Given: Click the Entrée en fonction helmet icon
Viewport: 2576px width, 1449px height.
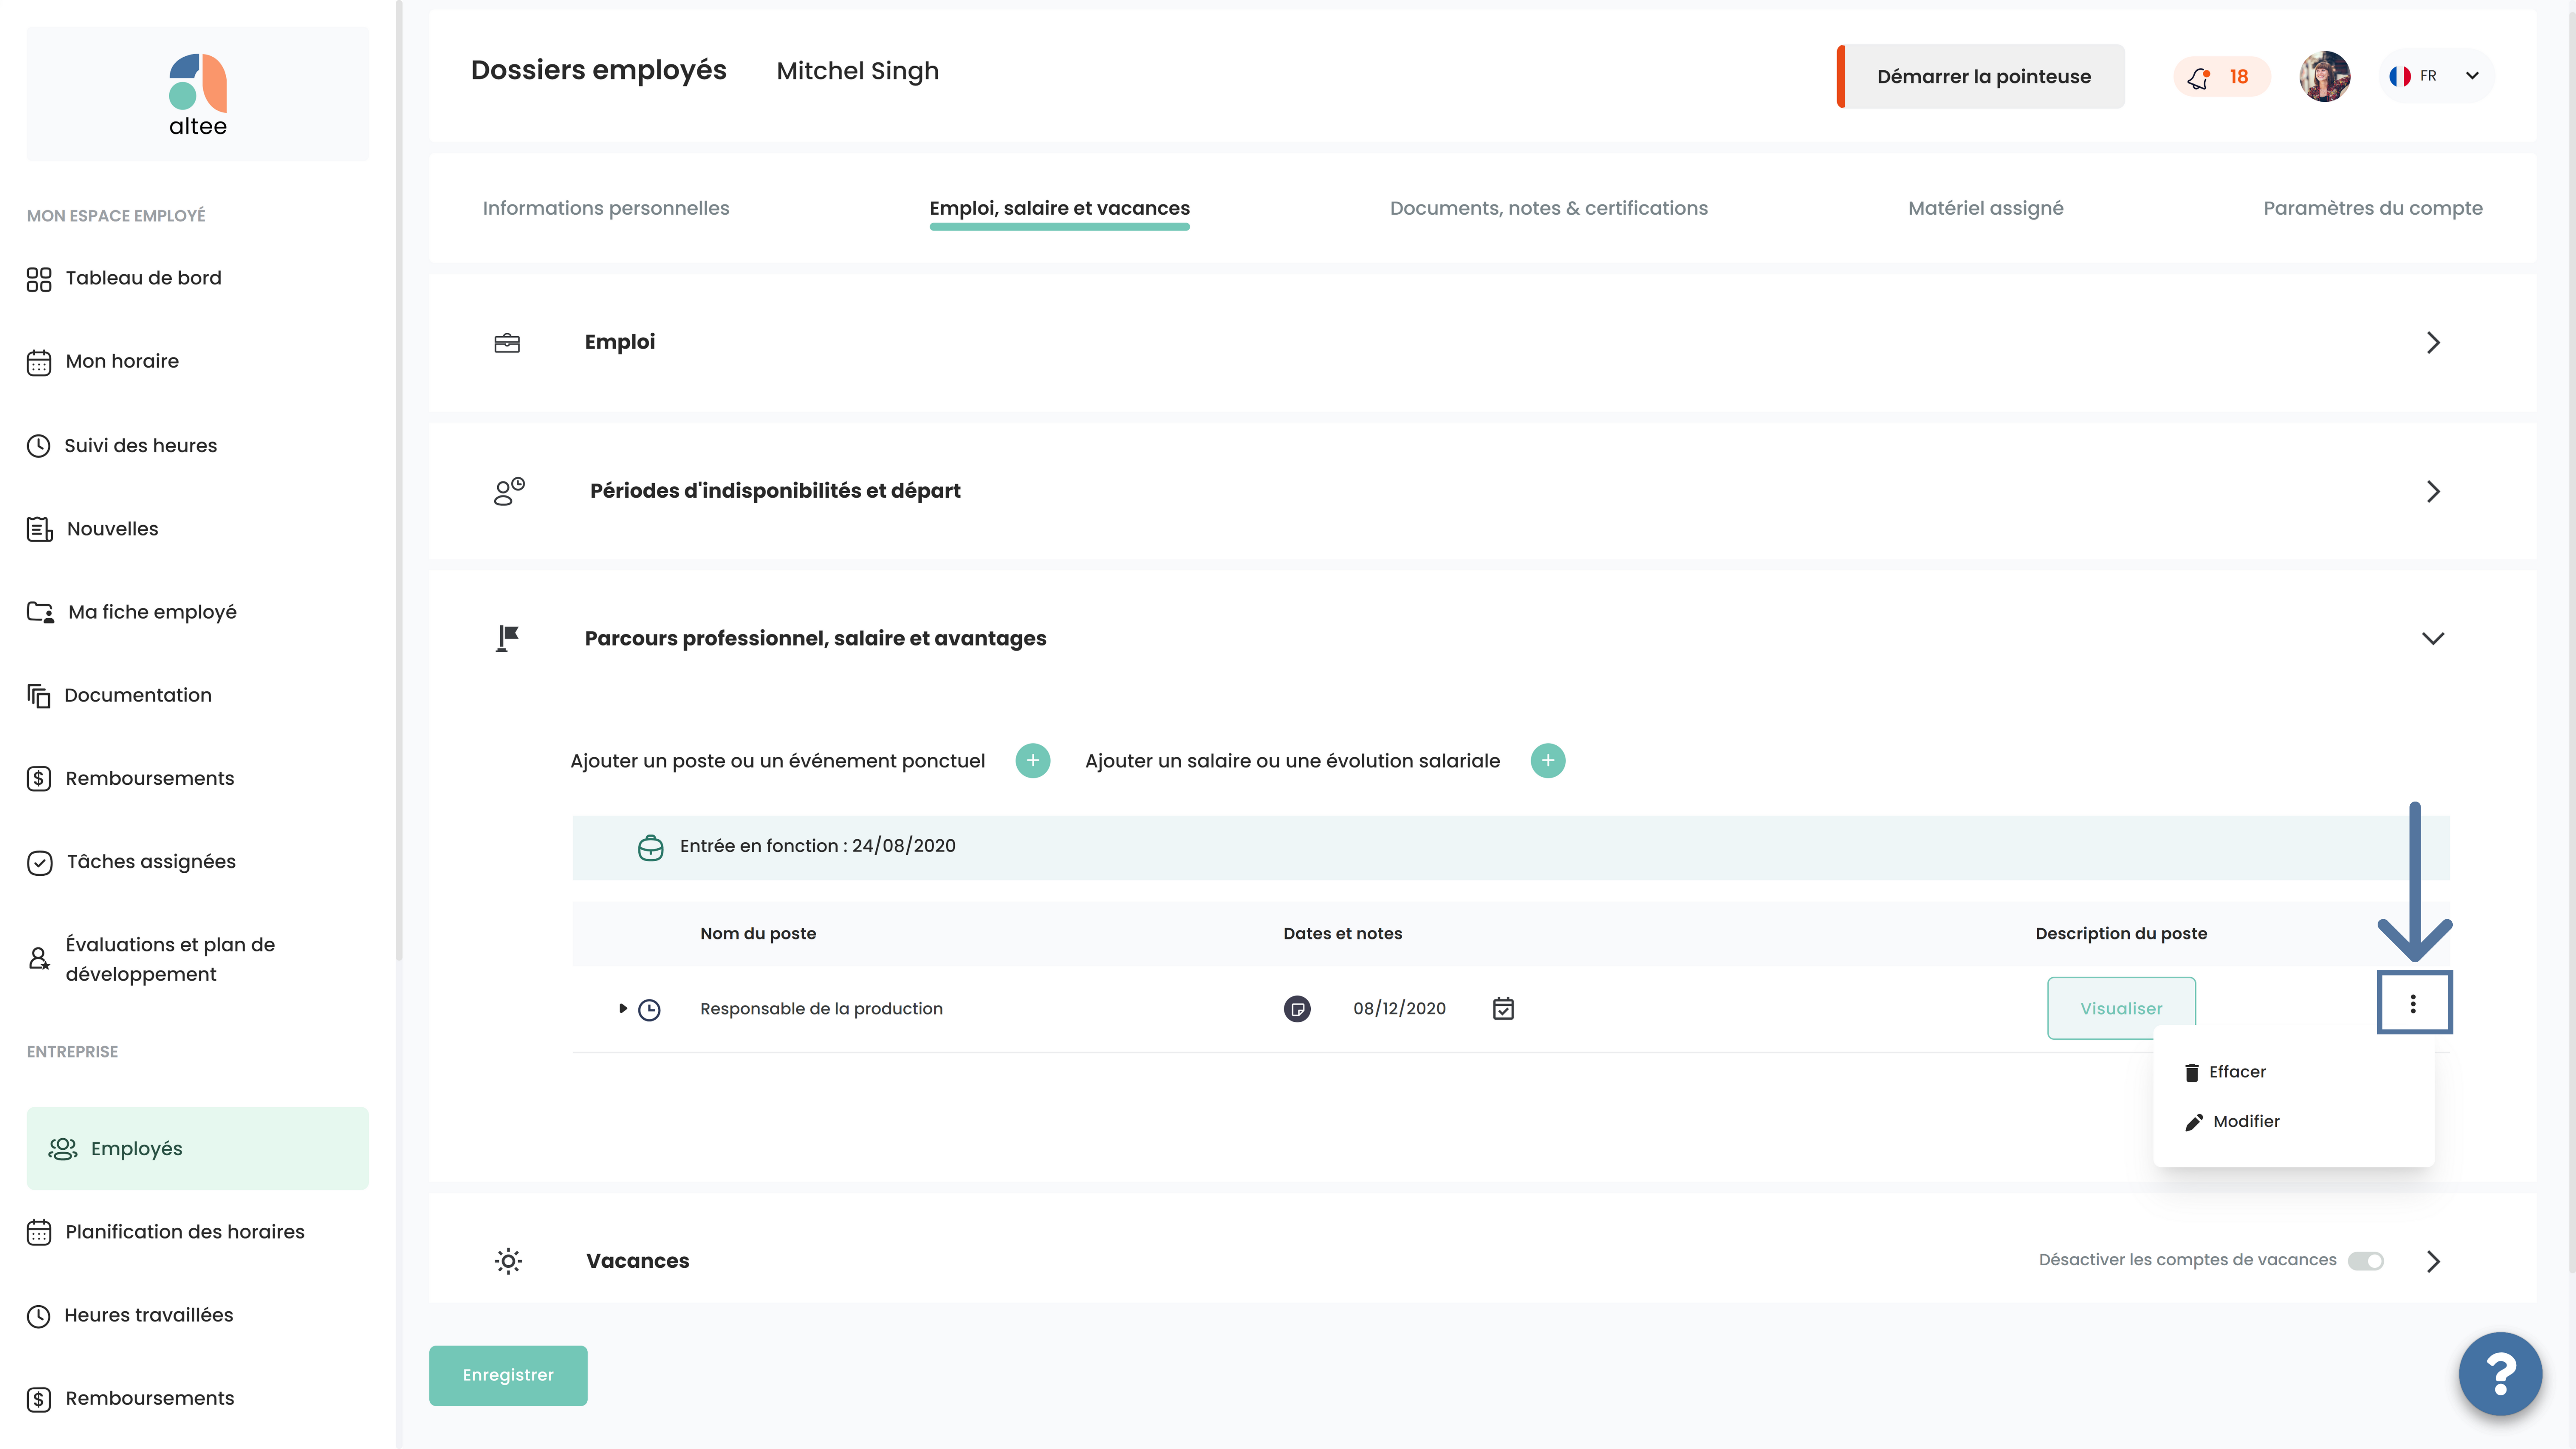Looking at the screenshot, I should [651, 848].
